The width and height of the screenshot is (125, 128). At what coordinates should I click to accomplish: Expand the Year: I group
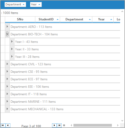(x=12, y=42)
